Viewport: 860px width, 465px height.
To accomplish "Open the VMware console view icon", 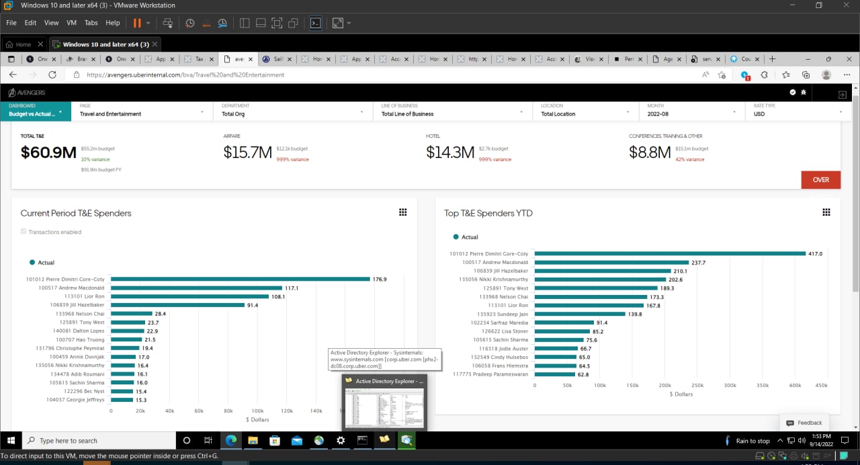I will 315,23.
